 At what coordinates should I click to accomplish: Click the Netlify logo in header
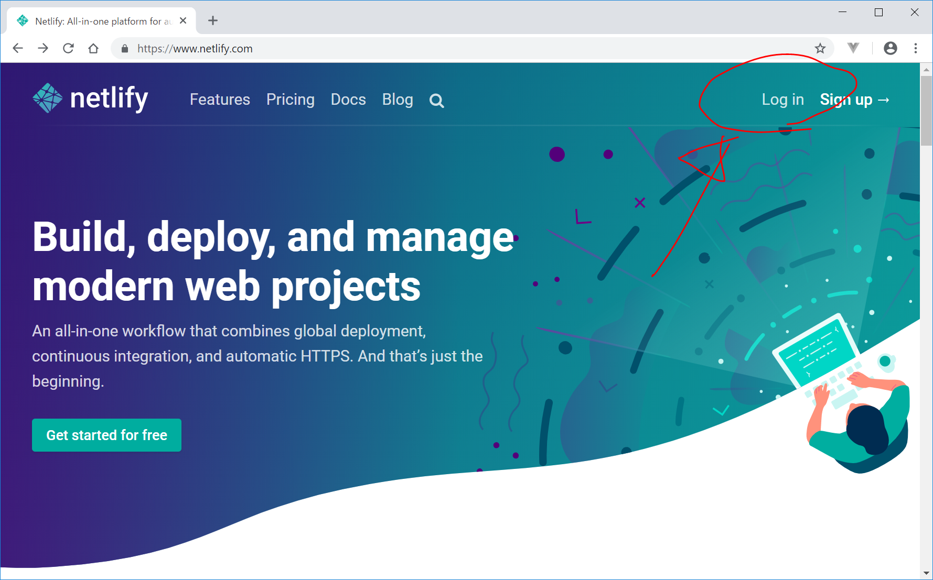90,99
